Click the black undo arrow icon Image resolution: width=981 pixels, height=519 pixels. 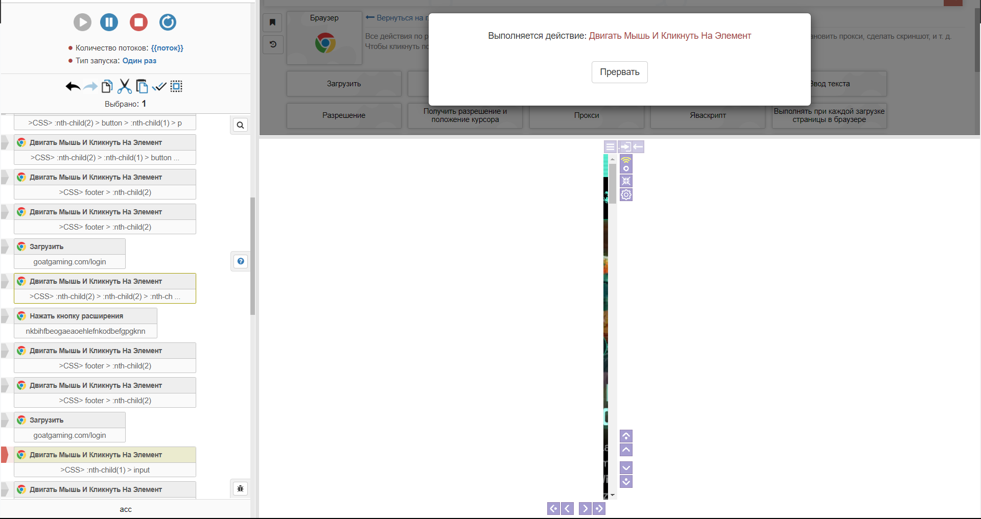pos(73,86)
